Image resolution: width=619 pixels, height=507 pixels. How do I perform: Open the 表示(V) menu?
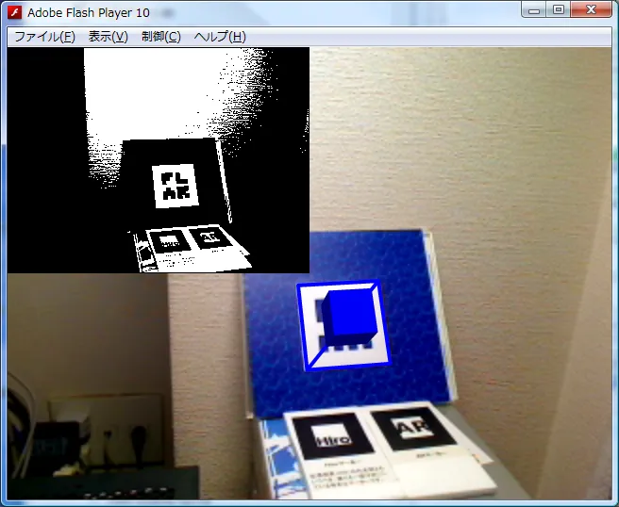click(x=109, y=37)
